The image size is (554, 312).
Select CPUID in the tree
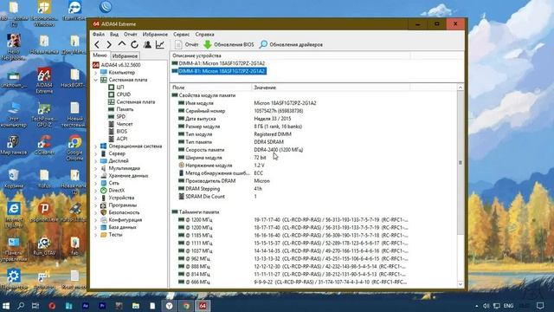coord(119,94)
